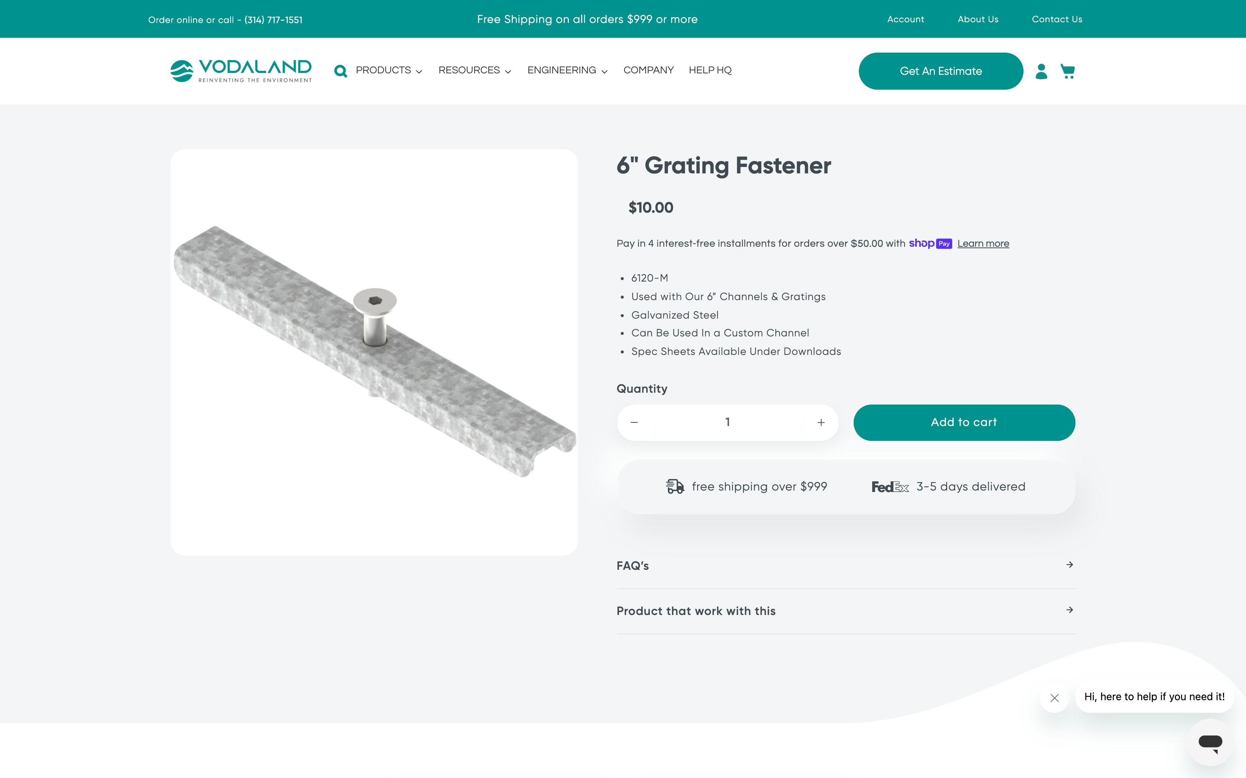Expand the Engineering menu
This screenshot has height=778, width=1246.
coord(567,70)
